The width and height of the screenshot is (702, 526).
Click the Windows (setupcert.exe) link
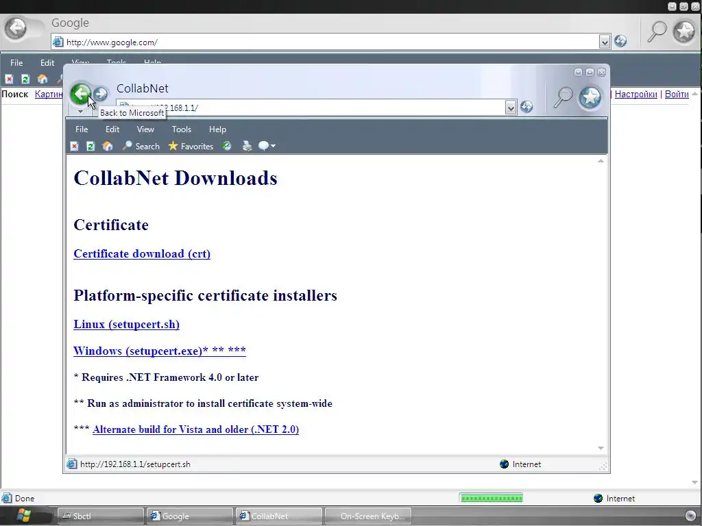pyautogui.click(x=159, y=351)
